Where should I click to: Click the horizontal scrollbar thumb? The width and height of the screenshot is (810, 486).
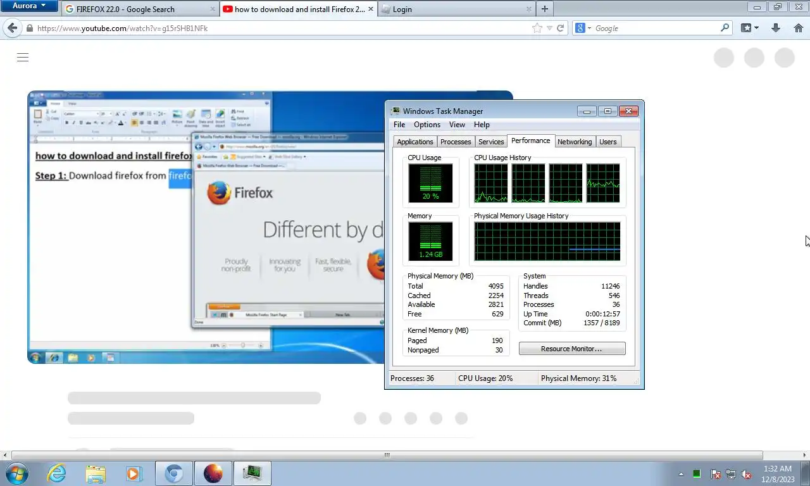pos(387,455)
